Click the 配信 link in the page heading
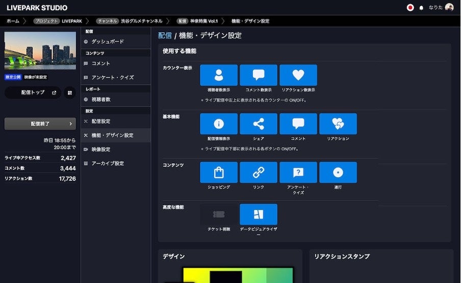The width and height of the screenshot is (461, 283). click(165, 36)
